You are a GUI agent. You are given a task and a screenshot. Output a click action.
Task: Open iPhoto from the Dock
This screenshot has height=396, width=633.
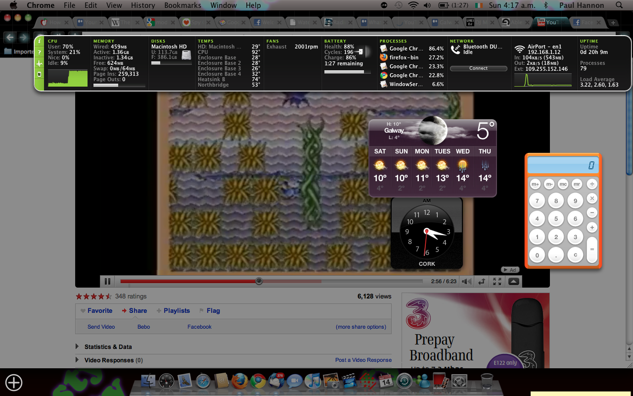pyautogui.click(x=331, y=381)
